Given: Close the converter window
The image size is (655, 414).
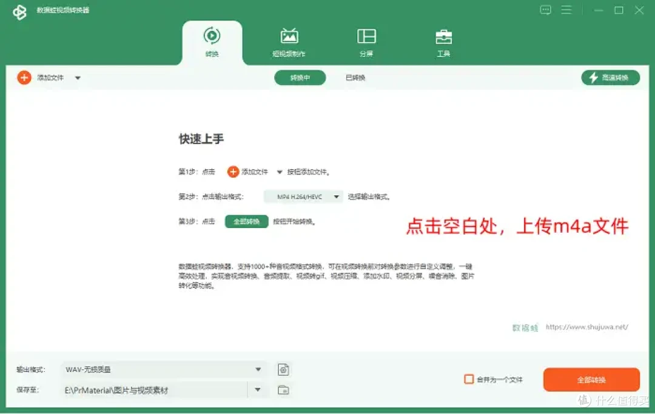Looking at the screenshot, I should click(639, 10).
